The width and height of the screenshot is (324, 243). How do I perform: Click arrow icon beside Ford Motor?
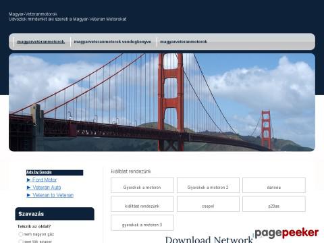coord(29,180)
